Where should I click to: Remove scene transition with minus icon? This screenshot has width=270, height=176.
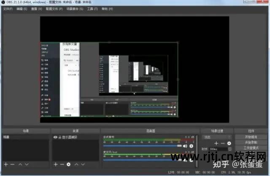pos(223,143)
